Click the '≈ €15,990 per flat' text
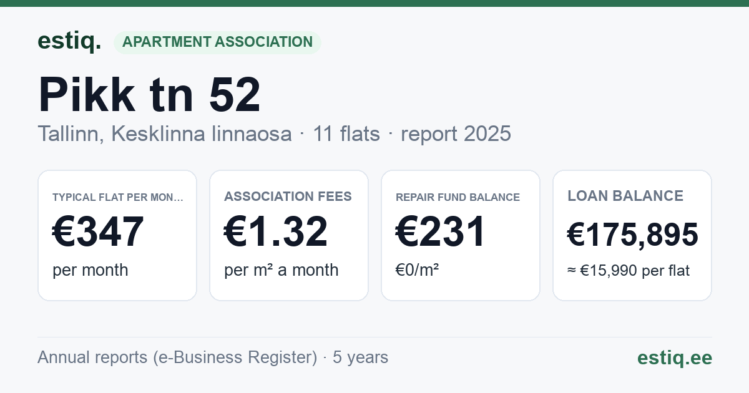749x393 pixels. (629, 271)
